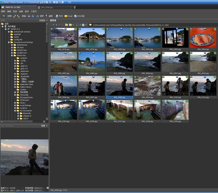Select the IMG_0109.jpg thumbnail
Viewport: 218px width, 193px height.
[x=175, y=110]
